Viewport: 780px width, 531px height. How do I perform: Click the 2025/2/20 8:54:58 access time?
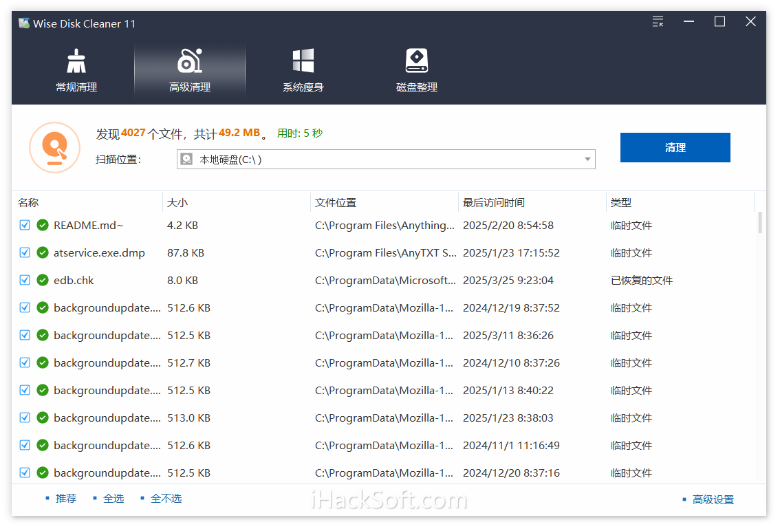(x=508, y=226)
